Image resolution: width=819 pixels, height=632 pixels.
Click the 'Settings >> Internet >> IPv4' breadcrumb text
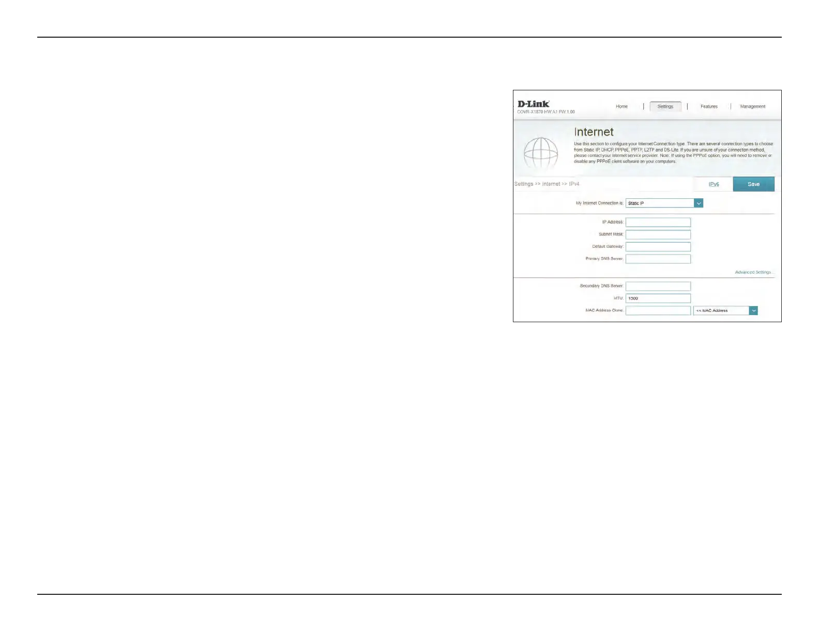(x=547, y=184)
